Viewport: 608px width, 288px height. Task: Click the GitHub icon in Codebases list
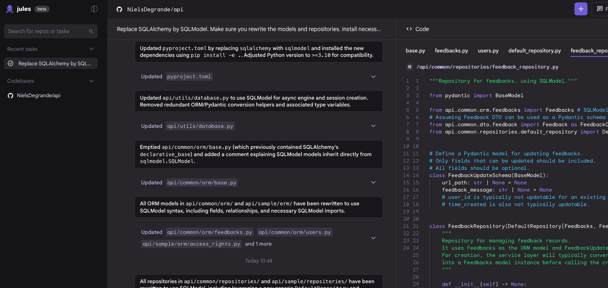[10, 96]
